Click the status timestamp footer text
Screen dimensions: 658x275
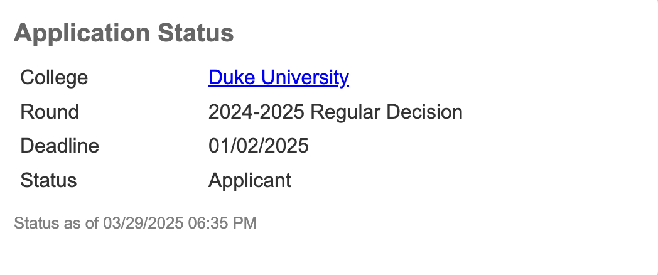pos(135,223)
